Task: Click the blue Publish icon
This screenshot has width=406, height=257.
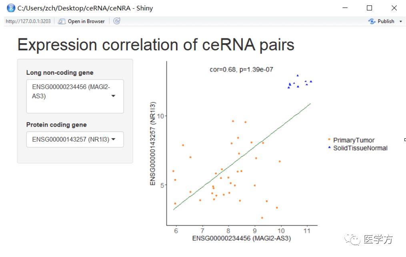Action: pyautogui.click(x=372, y=21)
